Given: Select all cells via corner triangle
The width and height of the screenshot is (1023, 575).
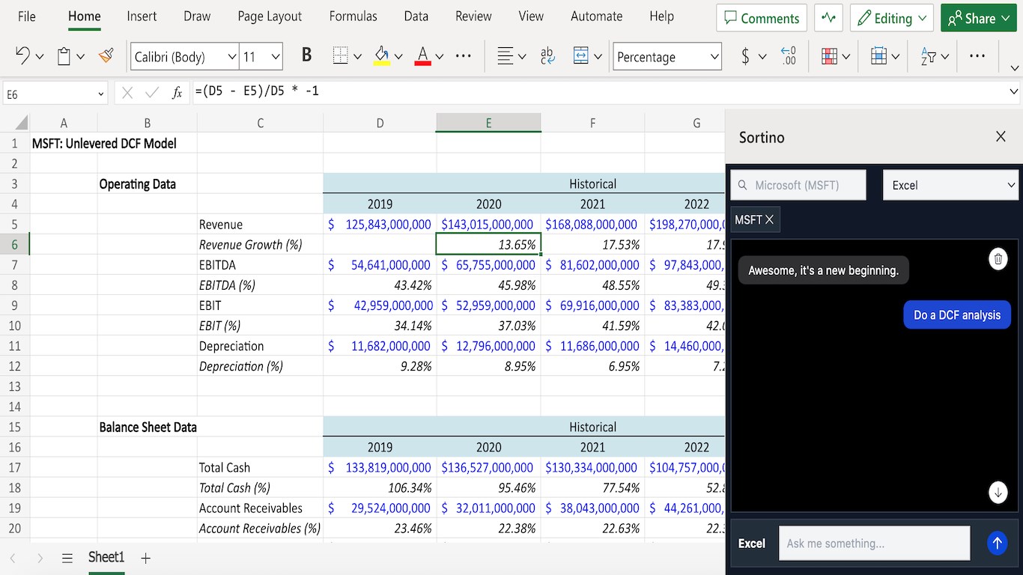Looking at the screenshot, I should 21,123.
